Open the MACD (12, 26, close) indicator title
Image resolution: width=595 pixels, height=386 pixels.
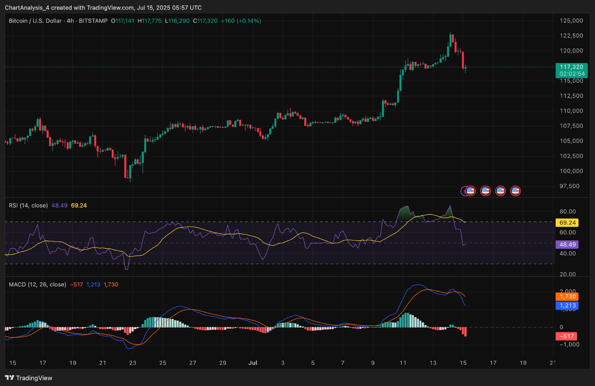pos(37,285)
